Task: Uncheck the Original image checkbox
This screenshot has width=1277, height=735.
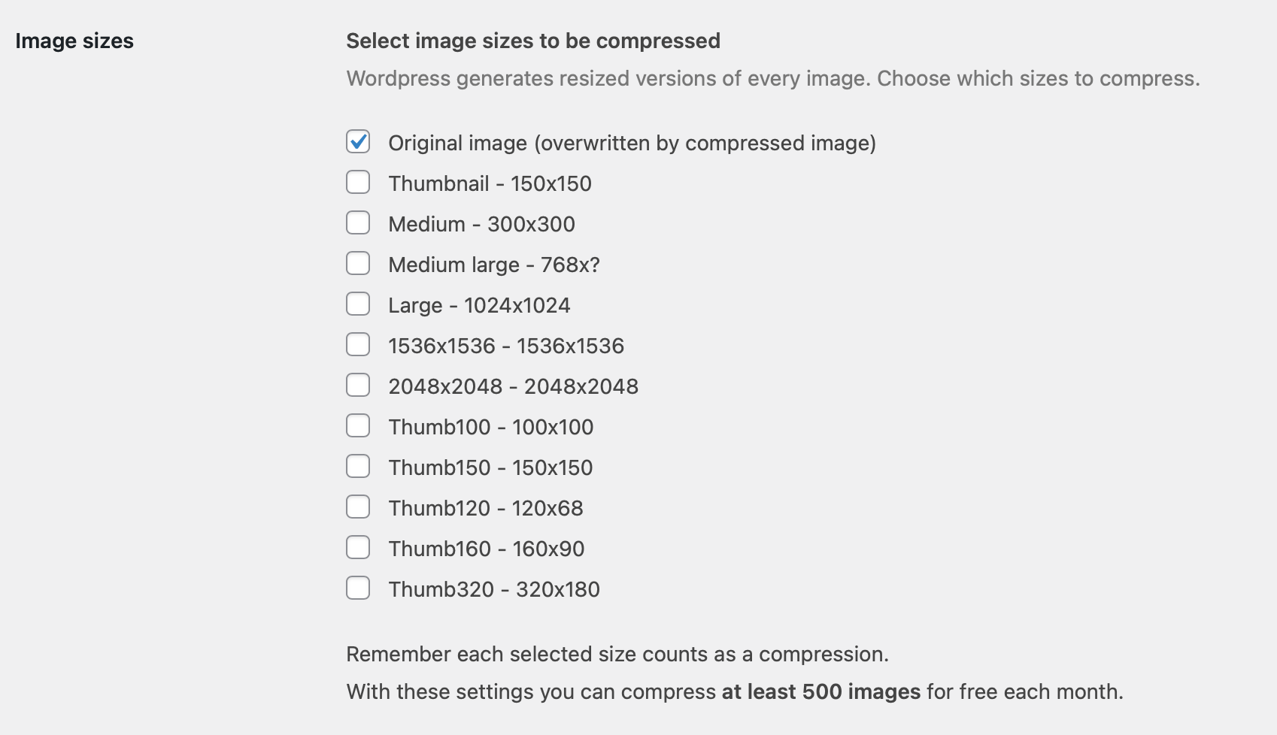Action: click(x=358, y=141)
